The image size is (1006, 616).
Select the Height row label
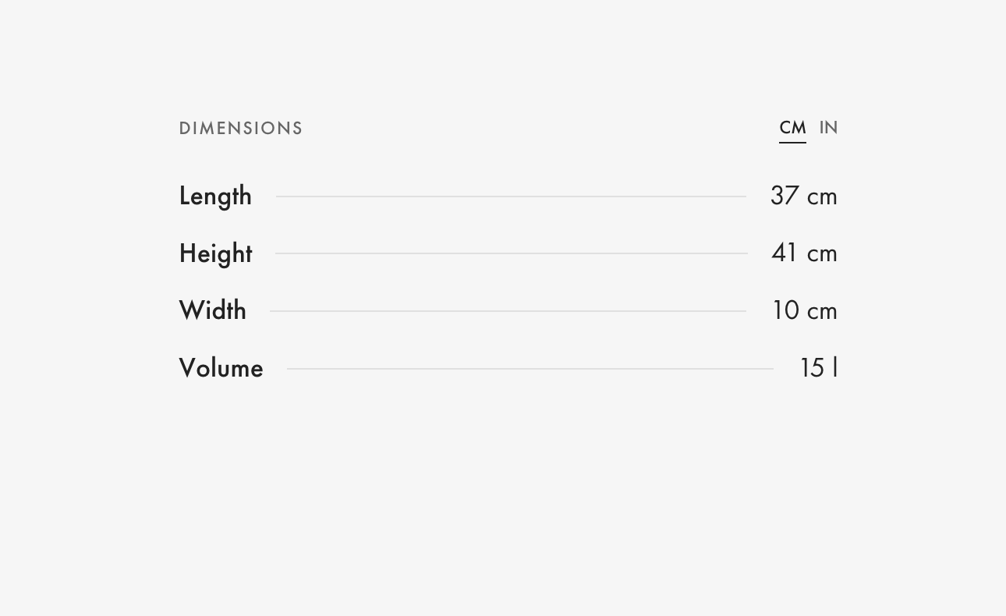215,254
